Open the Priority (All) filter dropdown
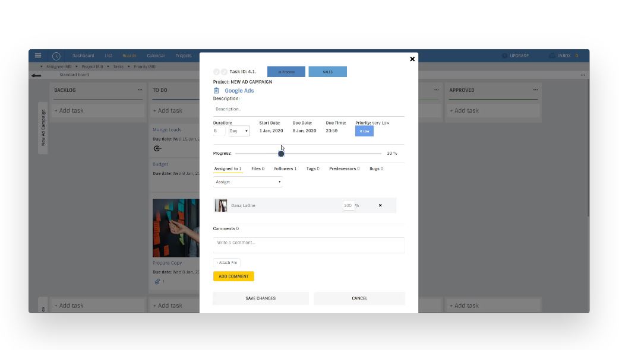Screen dimensions: 619x350 (141, 66)
